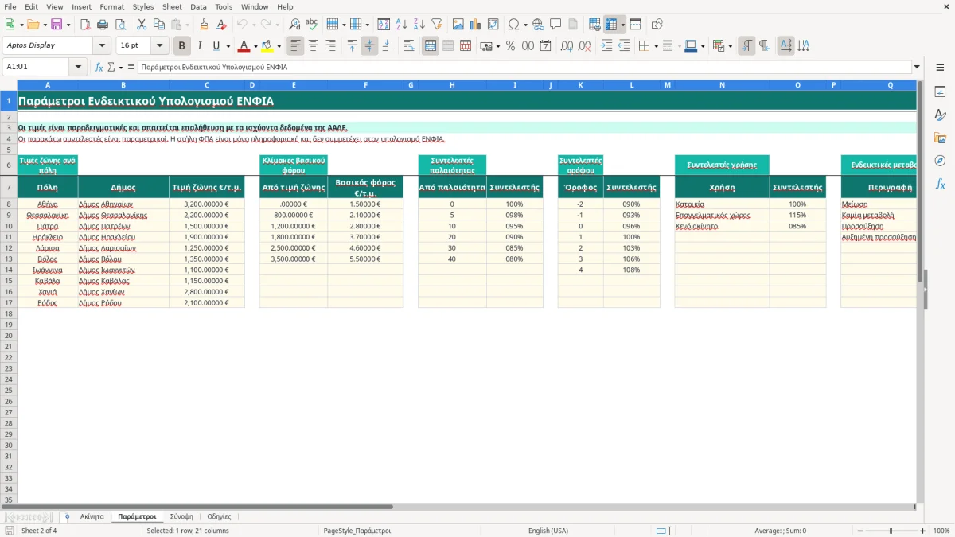The height and width of the screenshot is (537, 955).
Task: Toggle Align Left button
Action: 295,46
